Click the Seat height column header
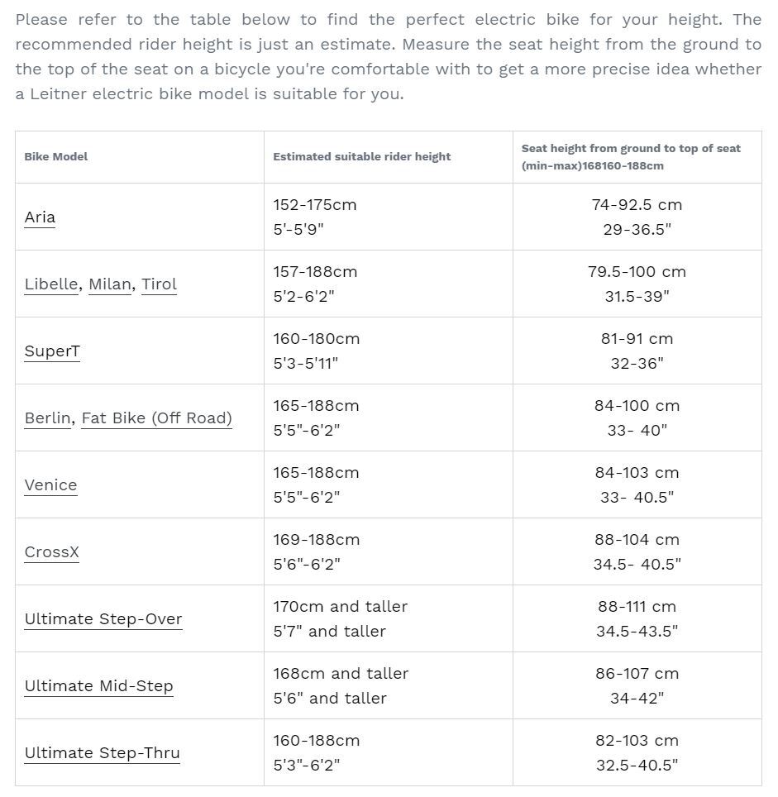 click(631, 156)
